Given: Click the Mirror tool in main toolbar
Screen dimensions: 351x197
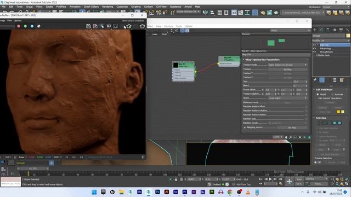Looking at the screenshot, I should [x=205, y=12].
